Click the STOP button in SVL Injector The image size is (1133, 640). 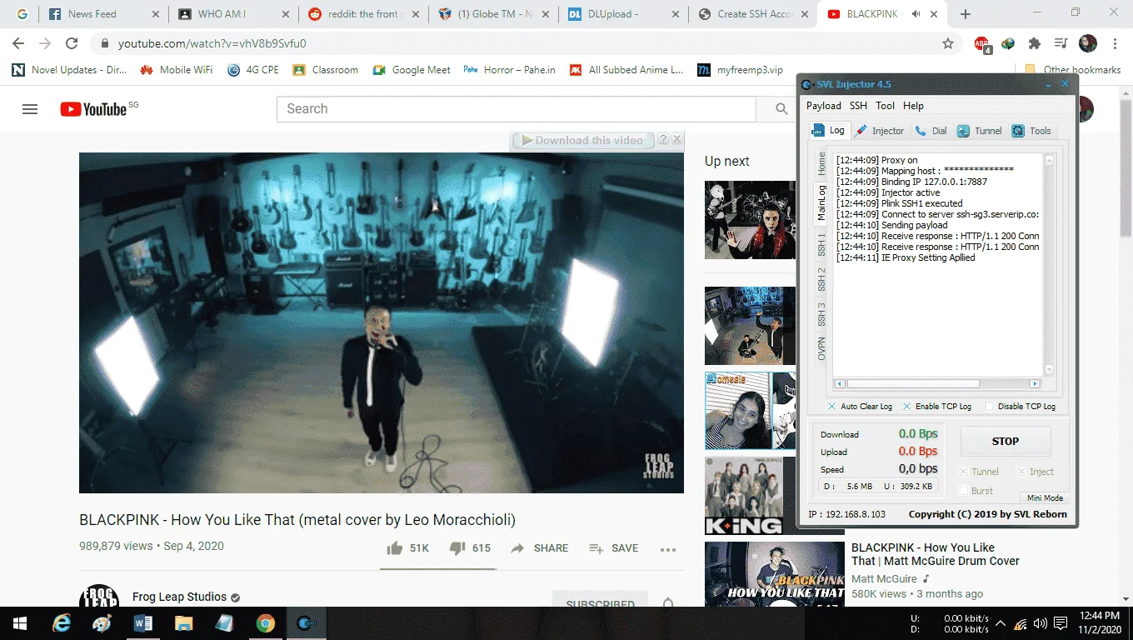pyautogui.click(x=1006, y=442)
